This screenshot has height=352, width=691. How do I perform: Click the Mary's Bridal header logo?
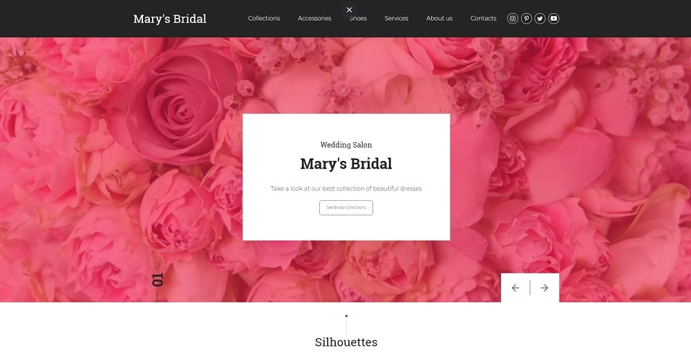170,19
